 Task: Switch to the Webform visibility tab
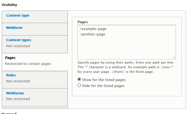14,28
